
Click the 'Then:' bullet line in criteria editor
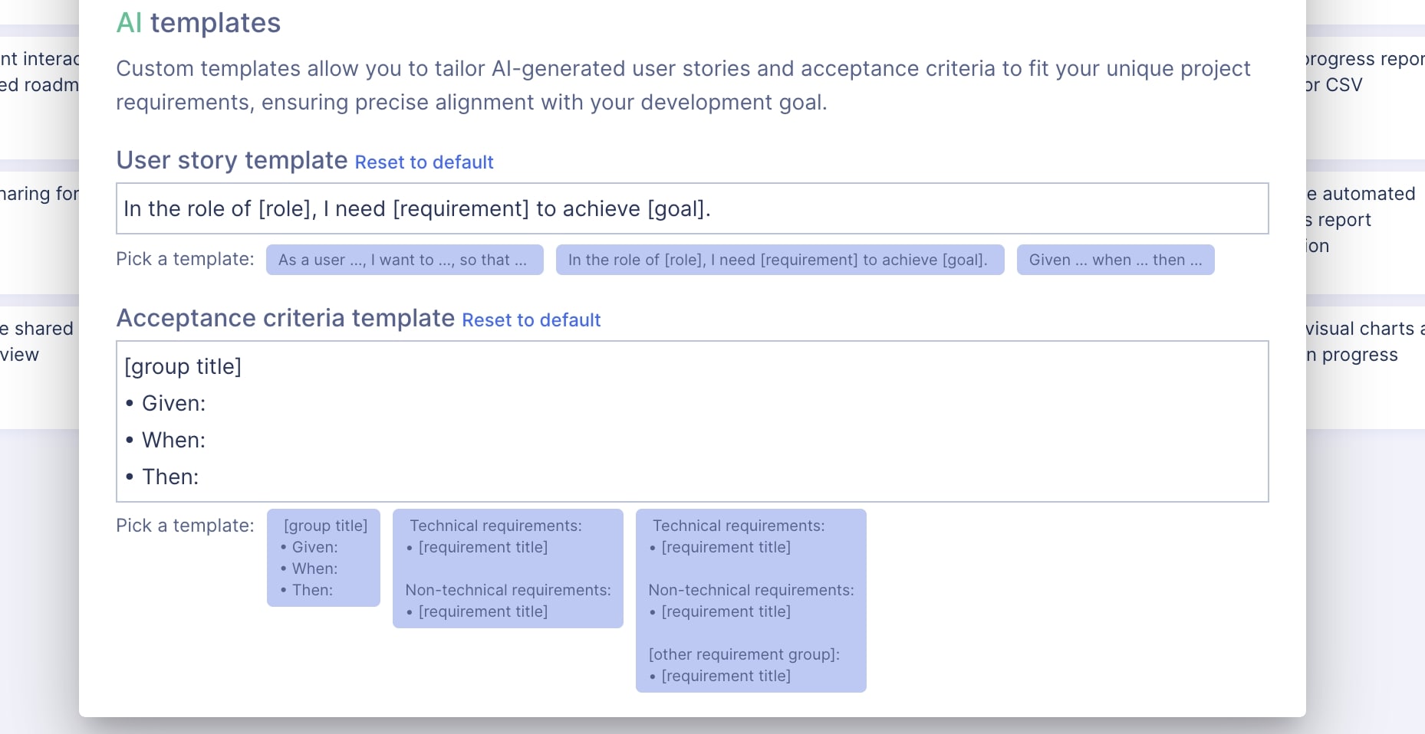pos(171,477)
